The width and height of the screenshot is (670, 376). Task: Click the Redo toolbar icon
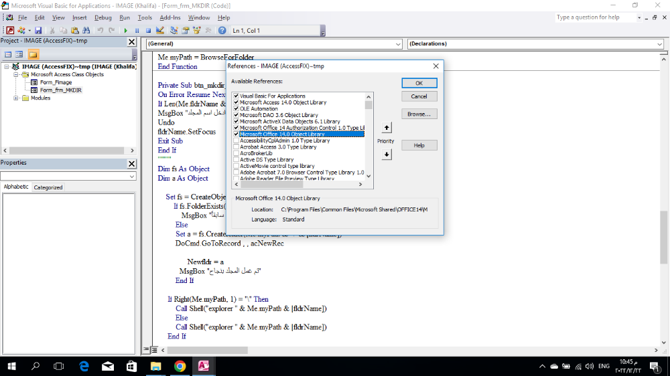(111, 30)
